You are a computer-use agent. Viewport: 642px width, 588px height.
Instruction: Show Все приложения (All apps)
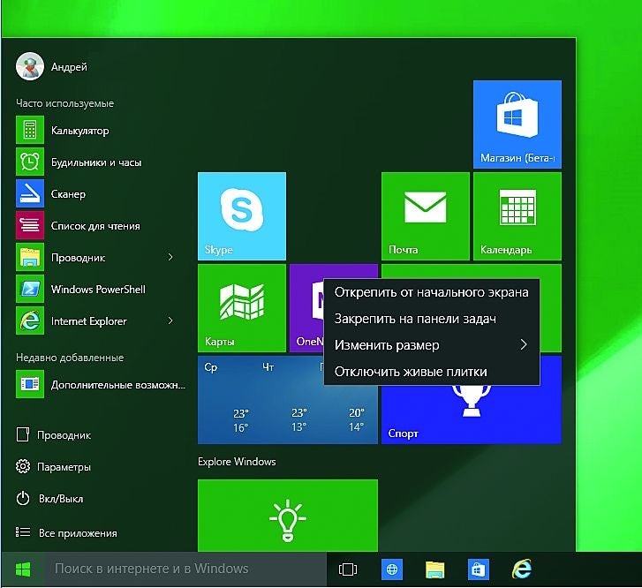[66, 532]
